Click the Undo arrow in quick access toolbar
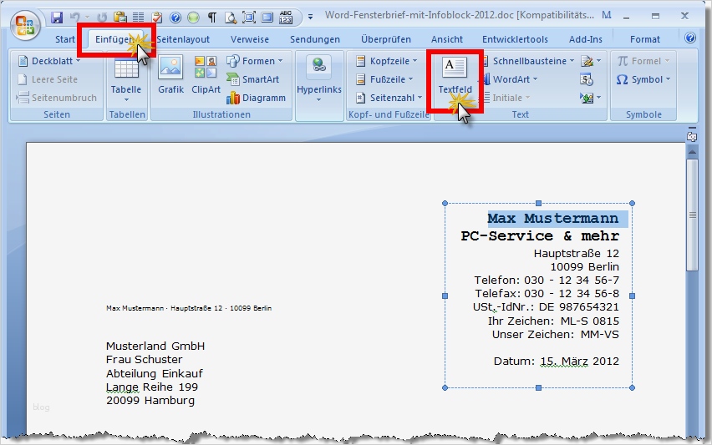 pos(75,18)
